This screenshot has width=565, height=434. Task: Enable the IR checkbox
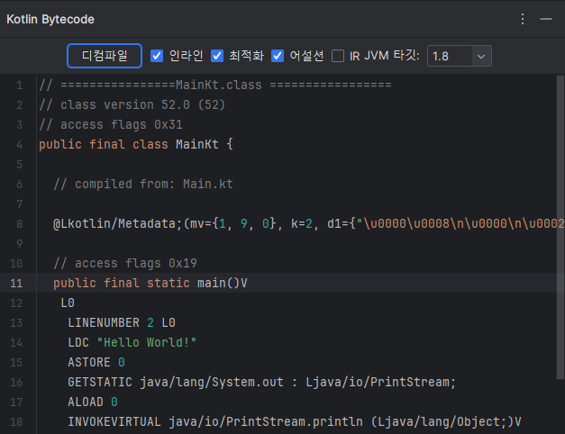click(338, 56)
